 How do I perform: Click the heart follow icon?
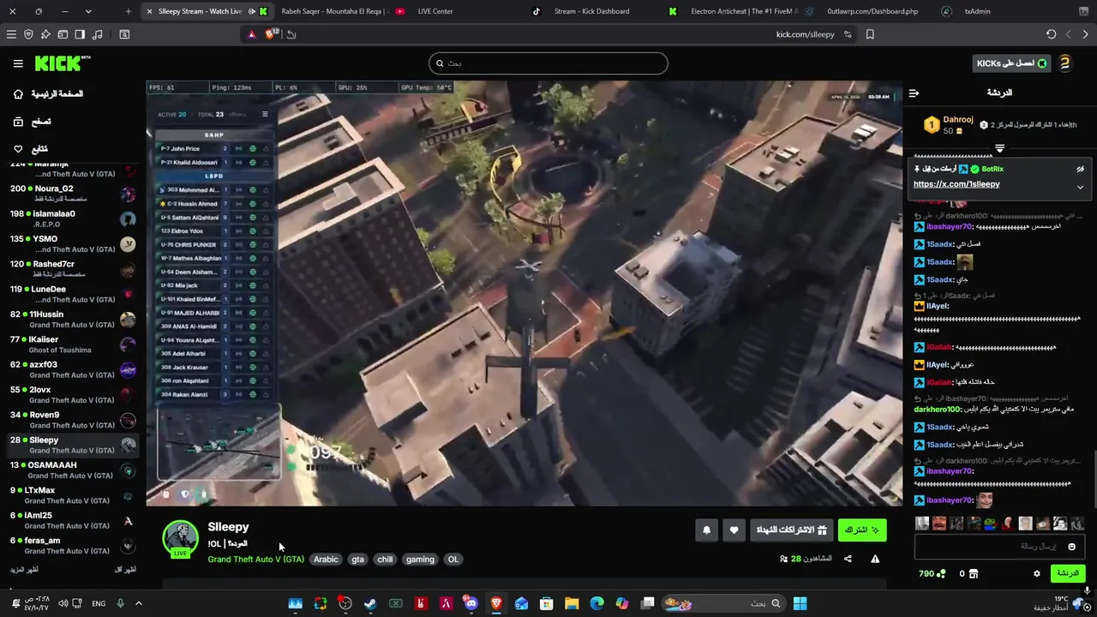pos(734,530)
